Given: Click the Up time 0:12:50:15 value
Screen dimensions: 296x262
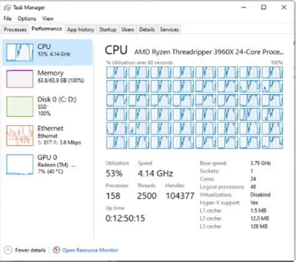Looking at the screenshot, I should pyautogui.click(x=125, y=218).
